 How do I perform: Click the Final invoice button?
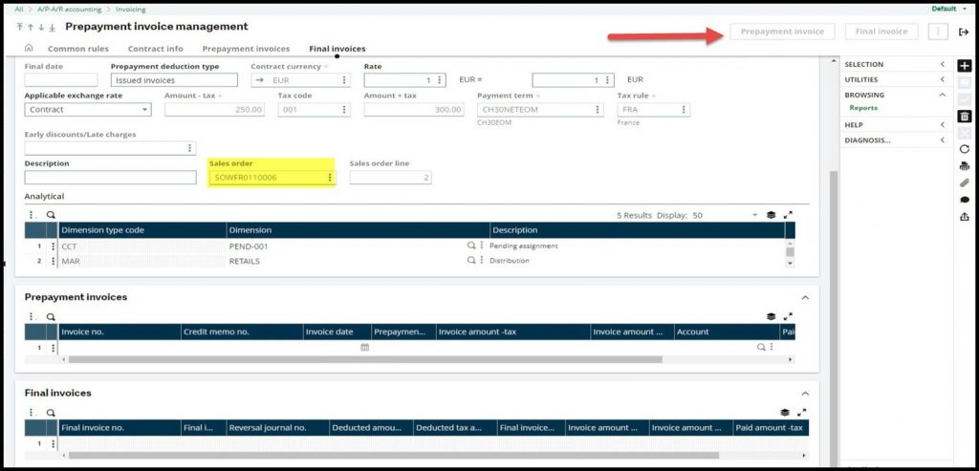[x=881, y=32]
